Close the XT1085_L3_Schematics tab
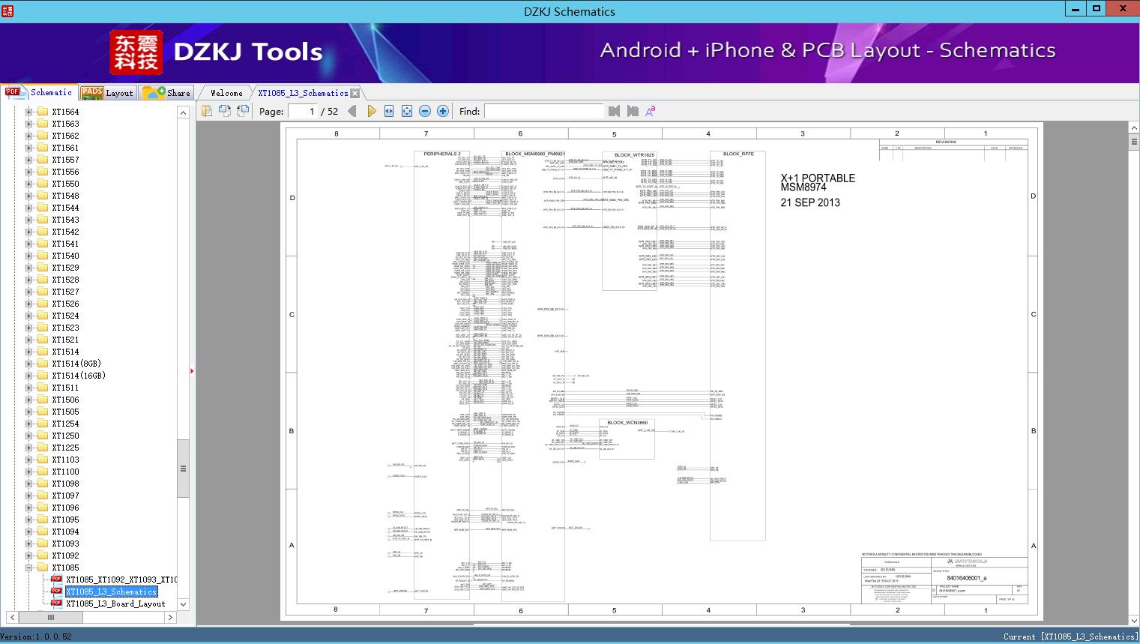This screenshot has width=1140, height=644. tap(355, 93)
